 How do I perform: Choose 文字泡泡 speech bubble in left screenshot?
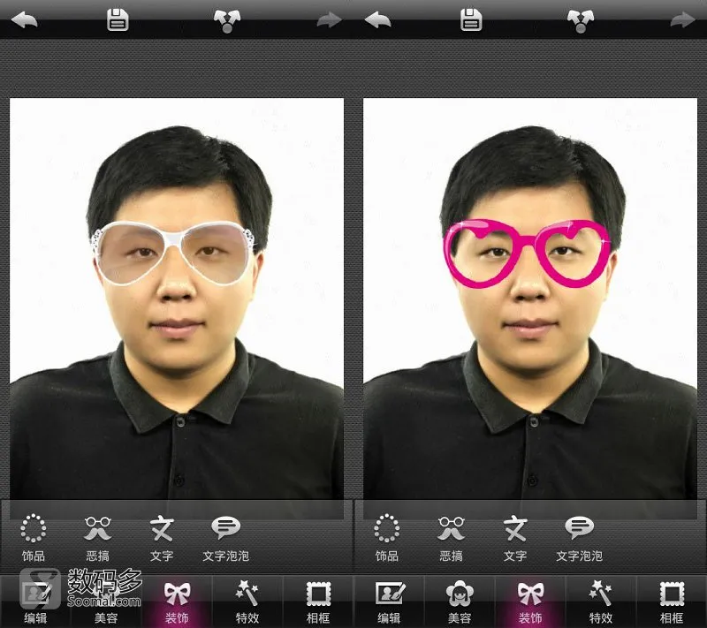pos(226,538)
